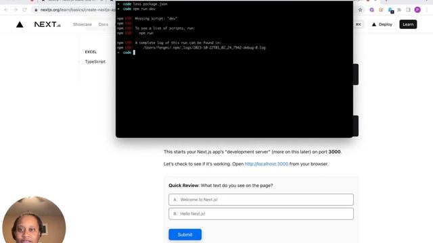The width and height of the screenshot is (433, 243).
Task: Open search via the ⌘K shortcut badge
Action: (358, 24)
